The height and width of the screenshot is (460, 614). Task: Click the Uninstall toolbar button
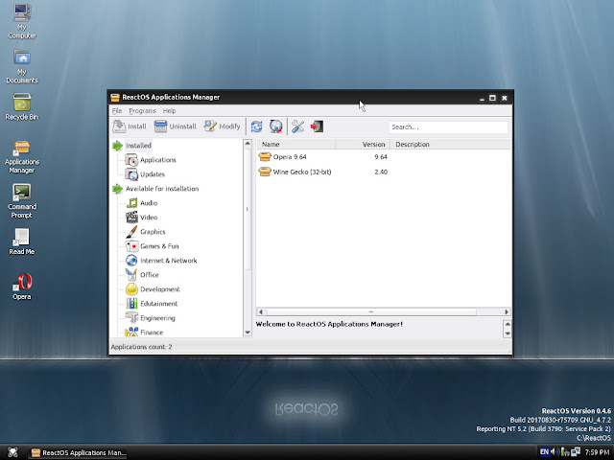click(175, 126)
